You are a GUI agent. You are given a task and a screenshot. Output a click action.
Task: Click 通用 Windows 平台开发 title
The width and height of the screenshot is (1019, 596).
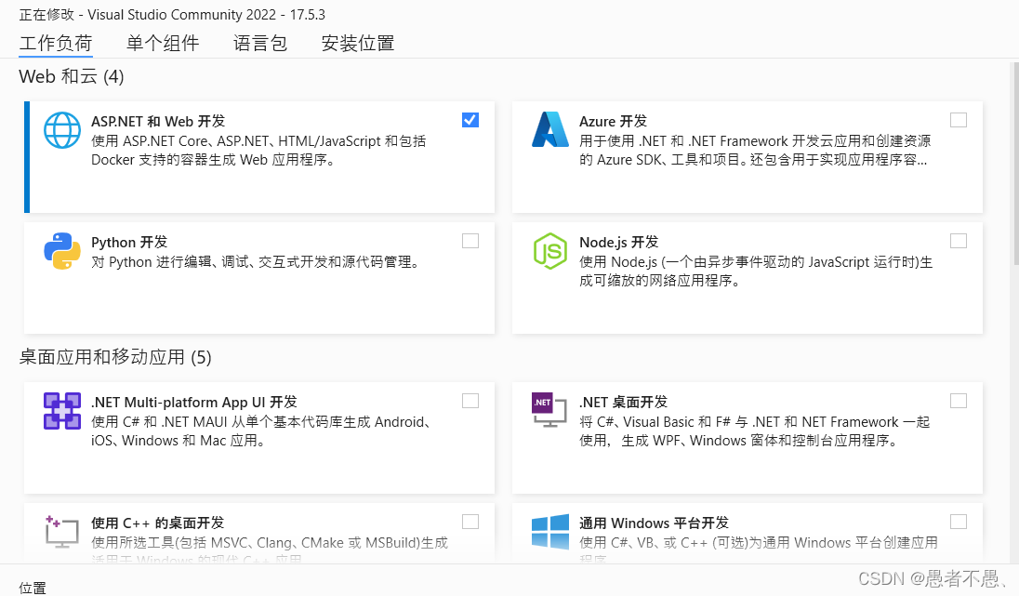tap(654, 523)
